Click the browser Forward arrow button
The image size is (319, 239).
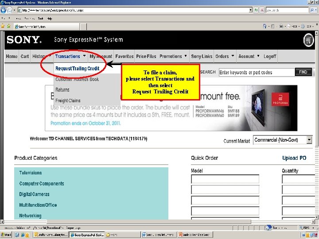pos(10,10)
